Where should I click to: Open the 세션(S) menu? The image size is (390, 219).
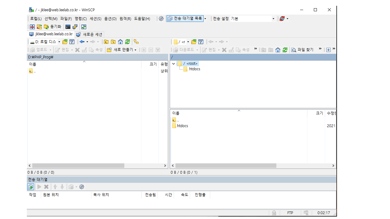click(x=95, y=19)
